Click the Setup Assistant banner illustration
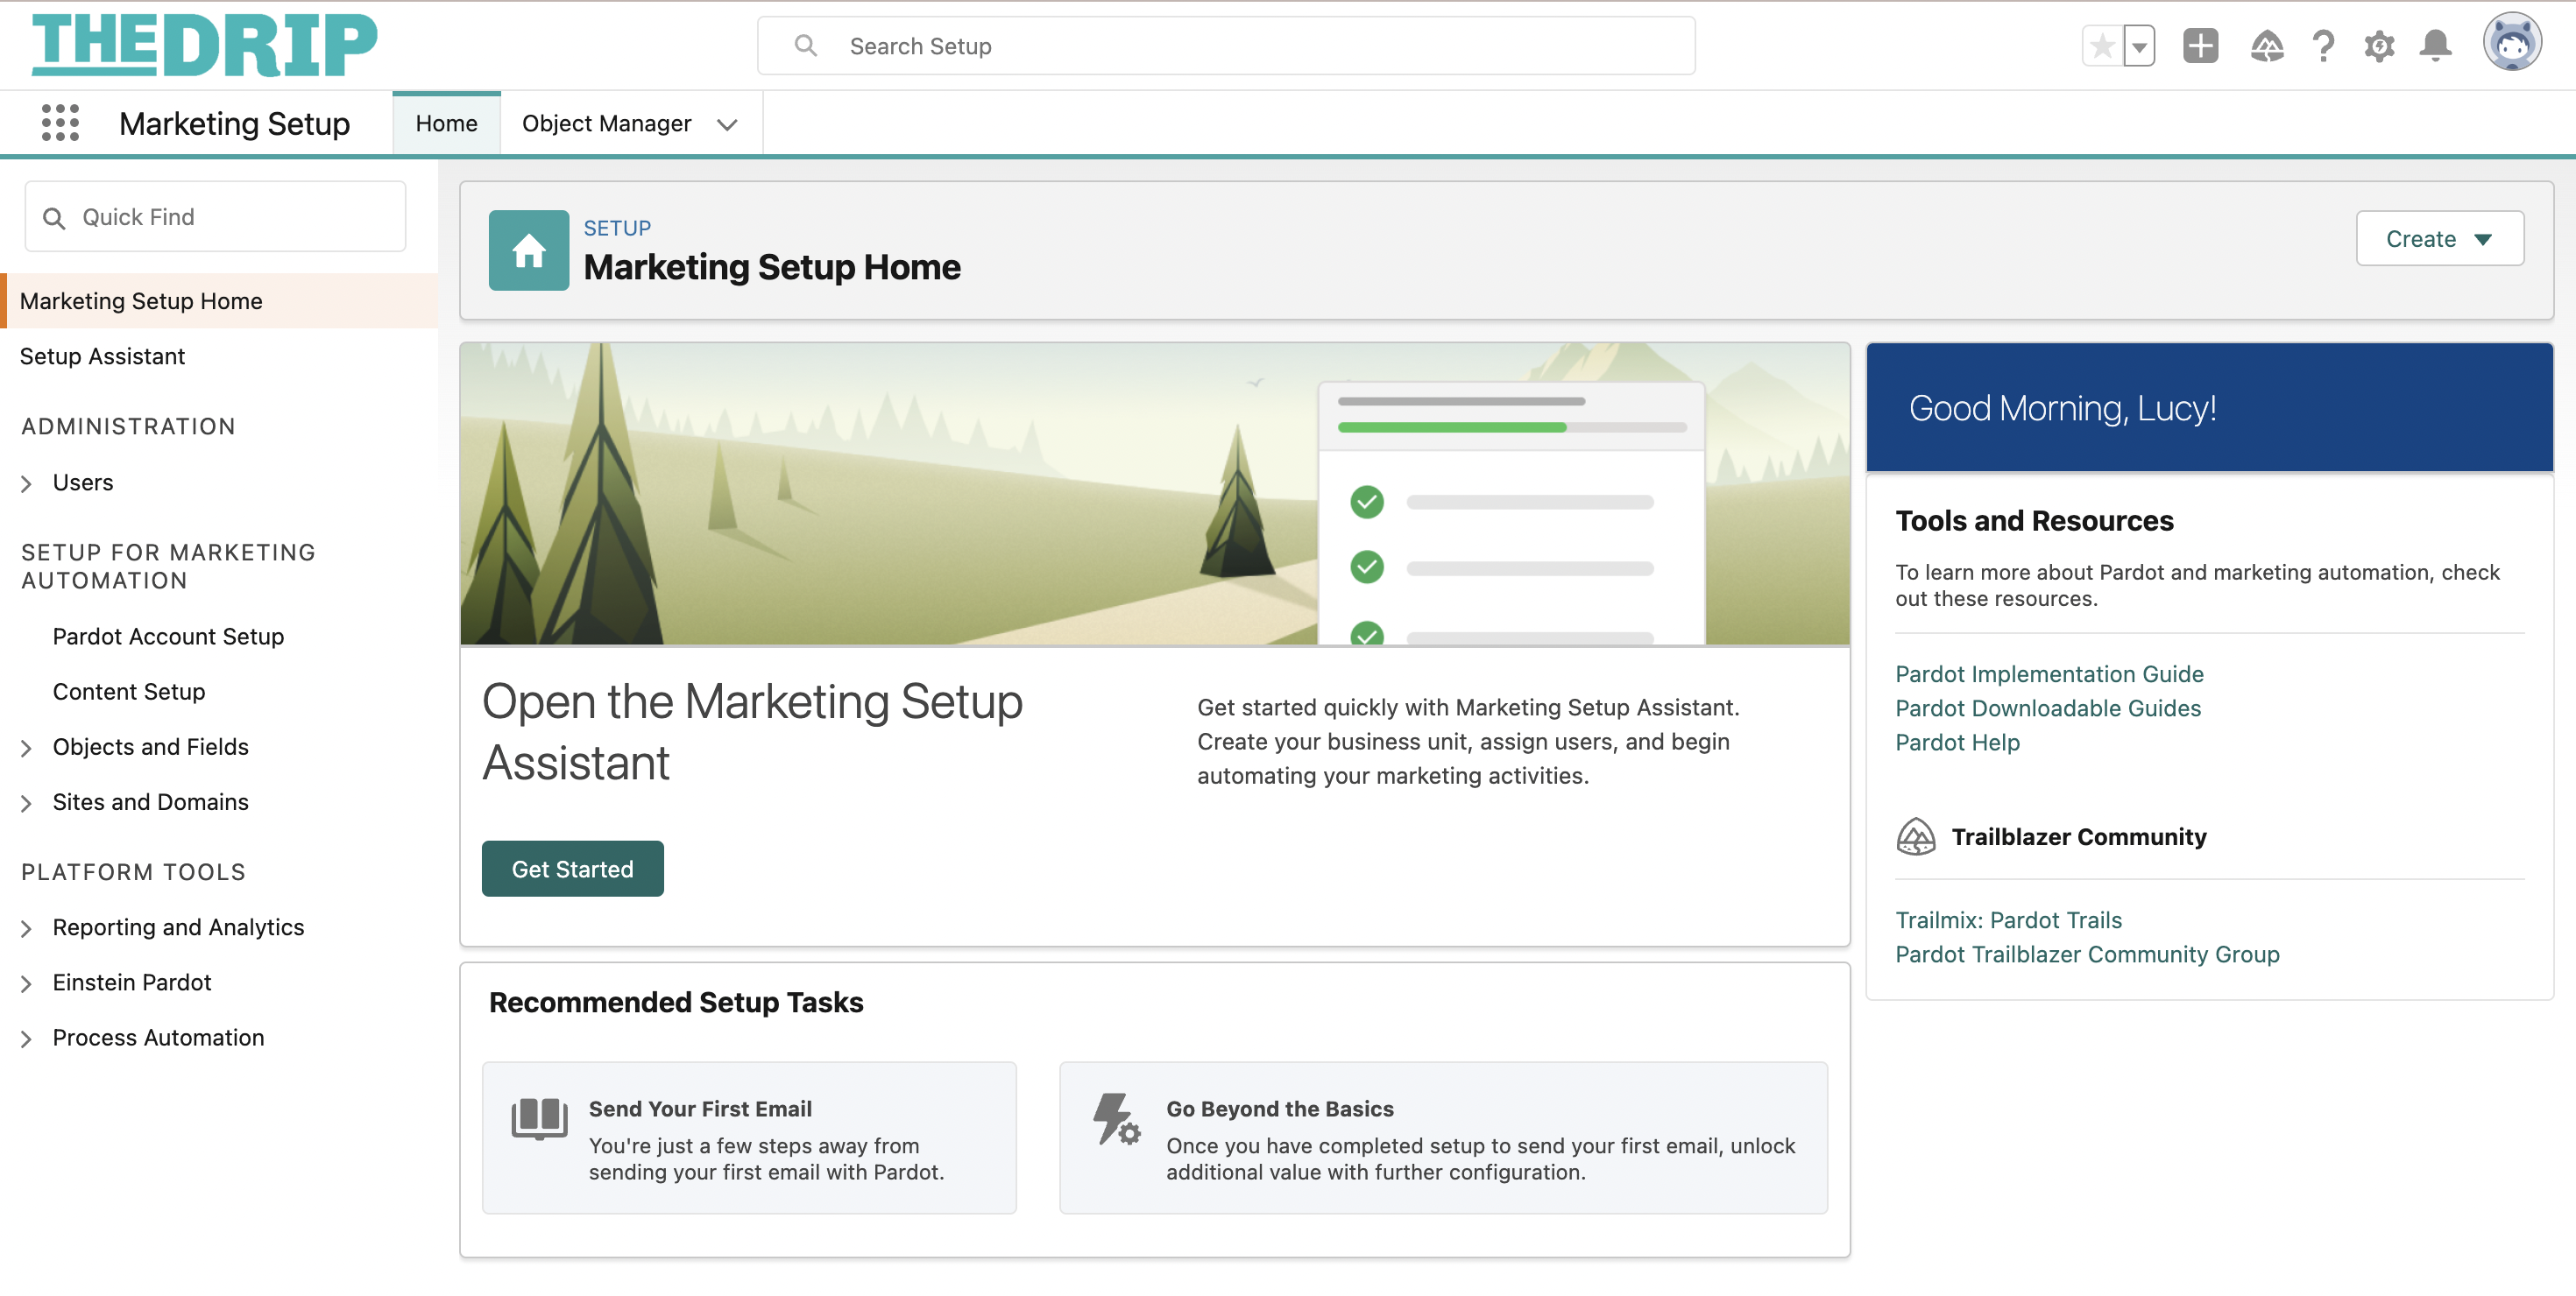This screenshot has width=2576, height=1296. (1154, 495)
